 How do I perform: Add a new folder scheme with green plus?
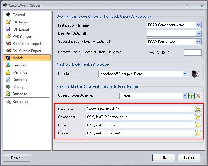pyautogui.click(x=191, y=96)
